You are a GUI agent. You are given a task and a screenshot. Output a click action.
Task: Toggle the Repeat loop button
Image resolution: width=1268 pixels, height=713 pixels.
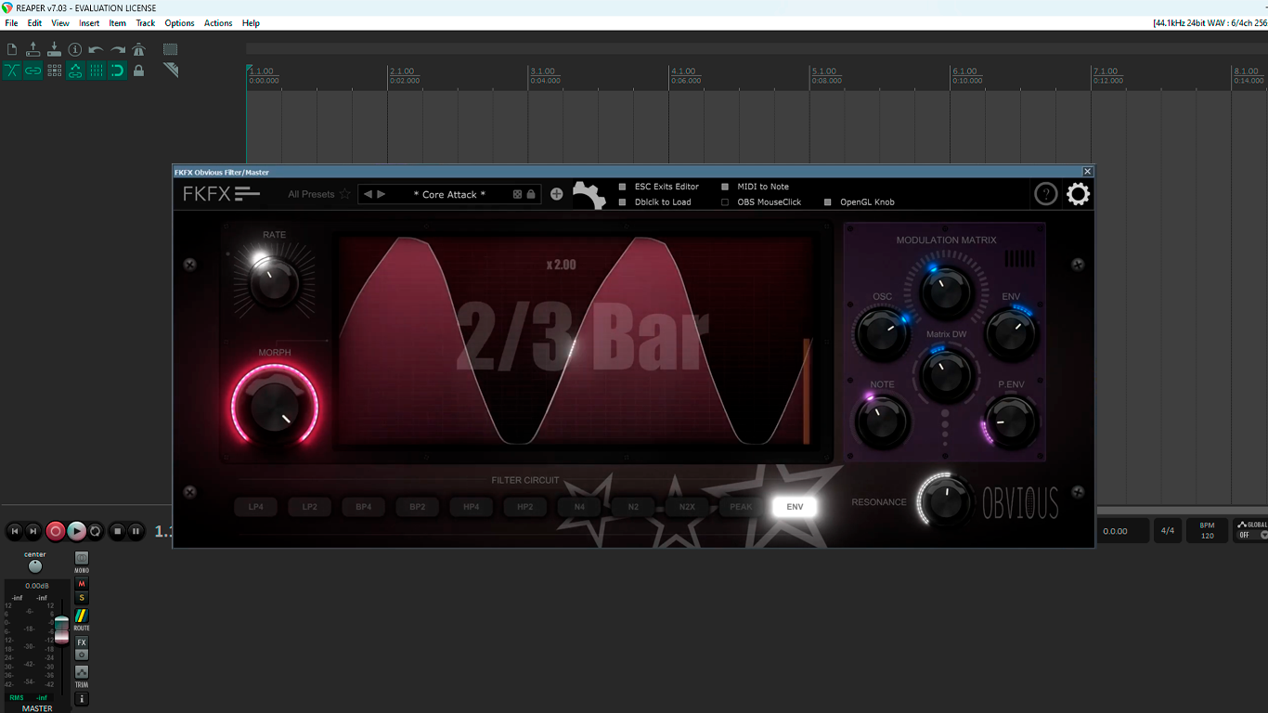click(96, 531)
